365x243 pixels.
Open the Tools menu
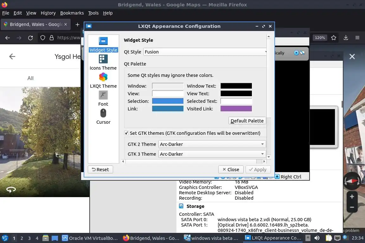(93, 13)
